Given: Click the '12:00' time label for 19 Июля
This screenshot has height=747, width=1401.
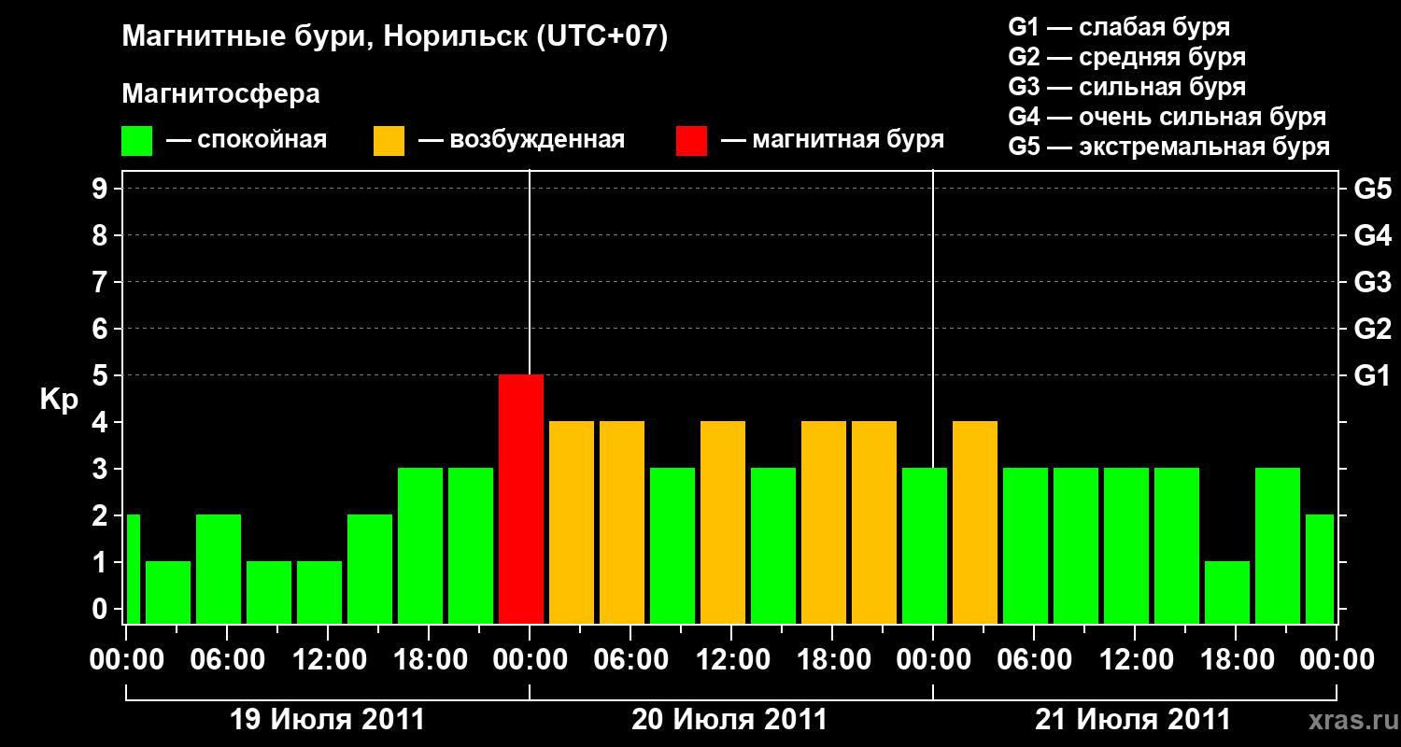Looking at the screenshot, I should click(x=328, y=660).
